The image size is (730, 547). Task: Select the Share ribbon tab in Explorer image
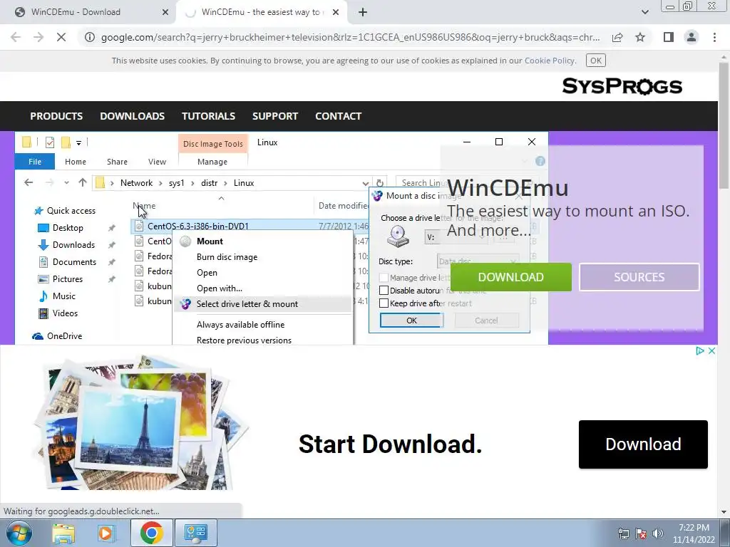point(117,162)
